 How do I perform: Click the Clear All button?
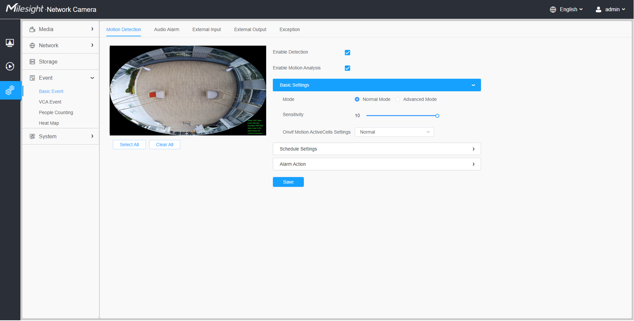pyautogui.click(x=165, y=145)
